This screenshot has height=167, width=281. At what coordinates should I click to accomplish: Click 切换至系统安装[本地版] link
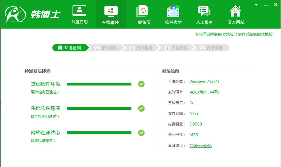(215, 34)
